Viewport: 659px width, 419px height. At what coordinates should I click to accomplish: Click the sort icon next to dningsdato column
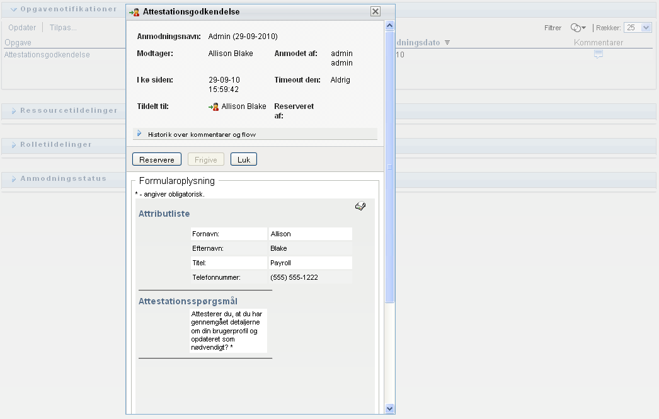coord(447,42)
